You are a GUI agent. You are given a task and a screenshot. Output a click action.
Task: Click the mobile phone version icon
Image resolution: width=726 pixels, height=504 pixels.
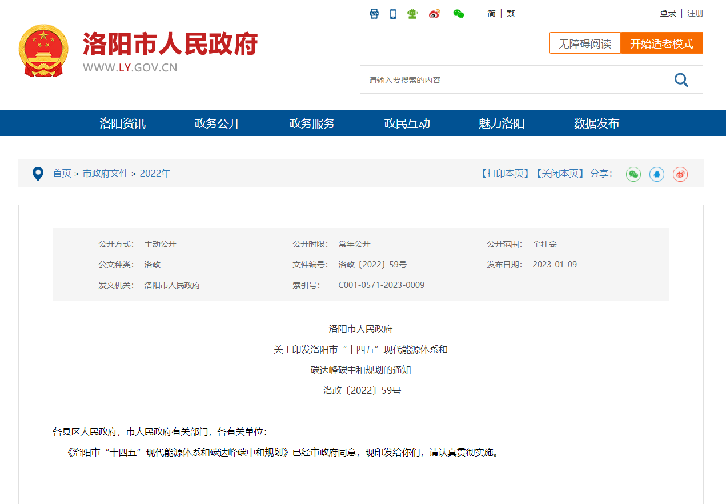pyautogui.click(x=392, y=13)
